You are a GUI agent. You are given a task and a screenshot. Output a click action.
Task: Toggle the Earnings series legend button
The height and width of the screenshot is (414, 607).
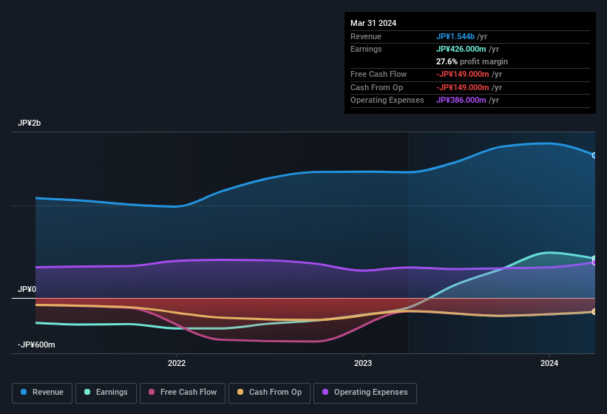(x=106, y=393)
